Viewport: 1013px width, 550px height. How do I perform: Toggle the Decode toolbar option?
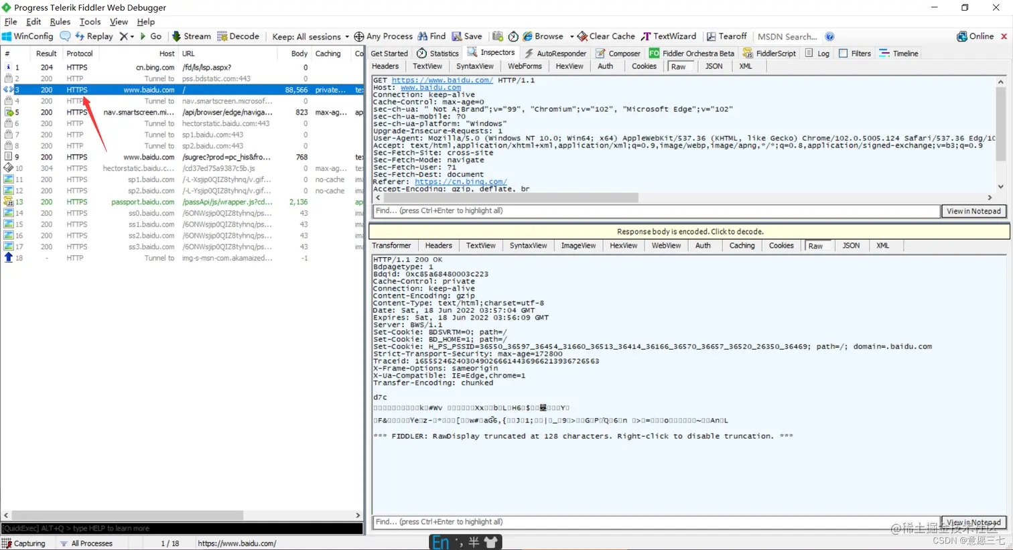pyautogui.click(x=238, y=36)
